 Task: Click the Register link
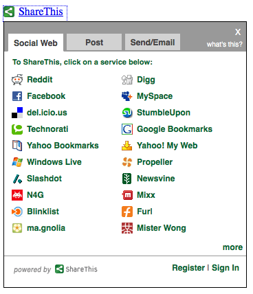188,268
